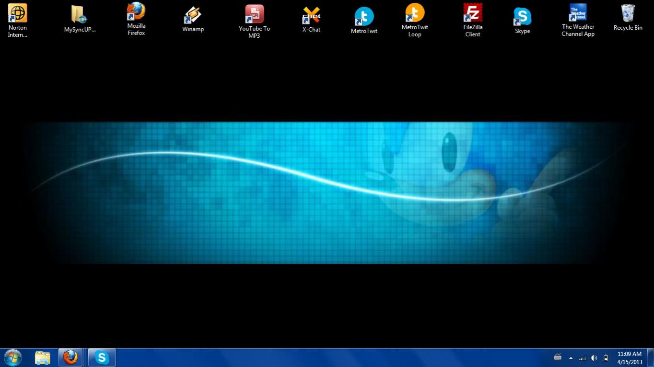654x367 pixels.
Task: Select the MySyncUP folder shortcut
Action: coord(80,20)
